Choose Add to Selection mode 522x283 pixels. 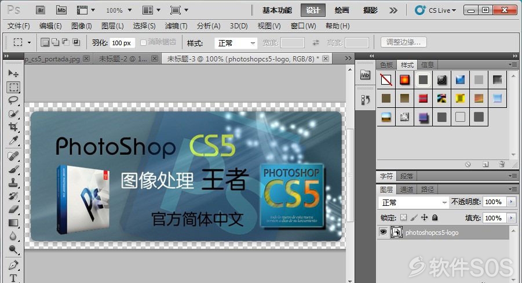coord(56,42)
